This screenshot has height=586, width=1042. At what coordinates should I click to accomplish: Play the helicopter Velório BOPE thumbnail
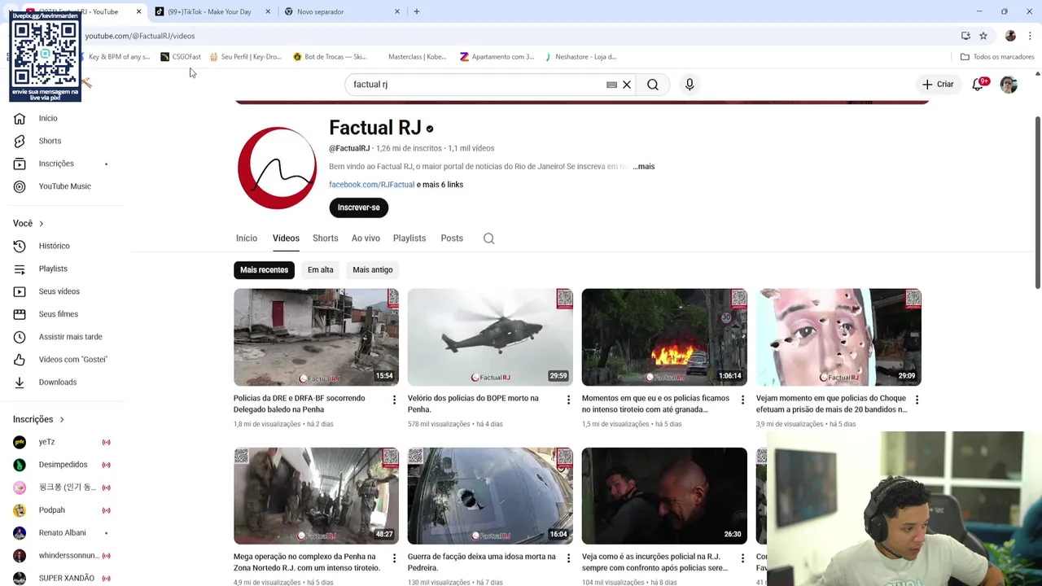(490, 337)
